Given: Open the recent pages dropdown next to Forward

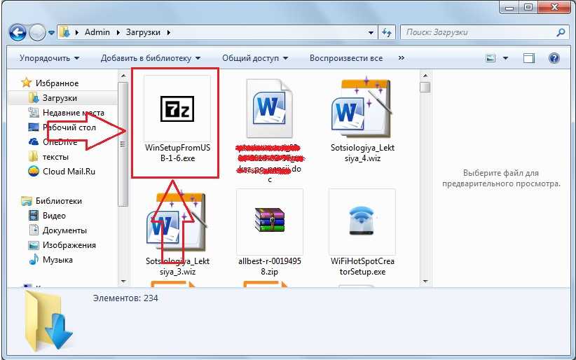Looking at the screenshot, I should pyautogui.click(x=51, y=33).
